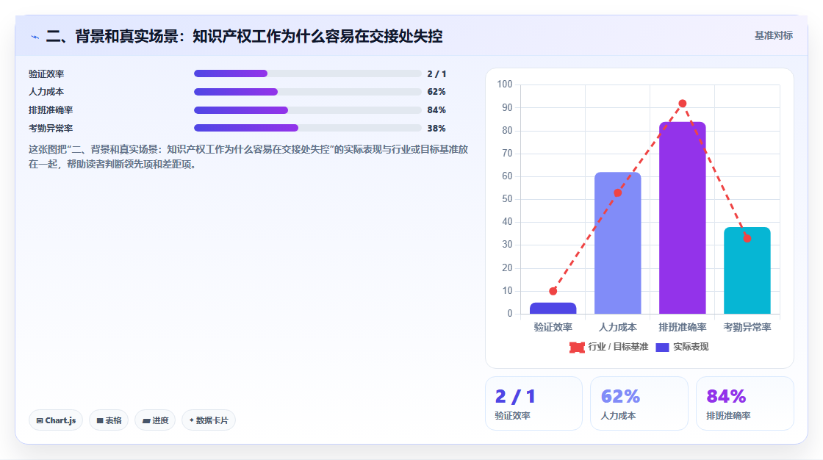
Task: Click the 84% value beside the progress bar
Action: click(436, 110)
